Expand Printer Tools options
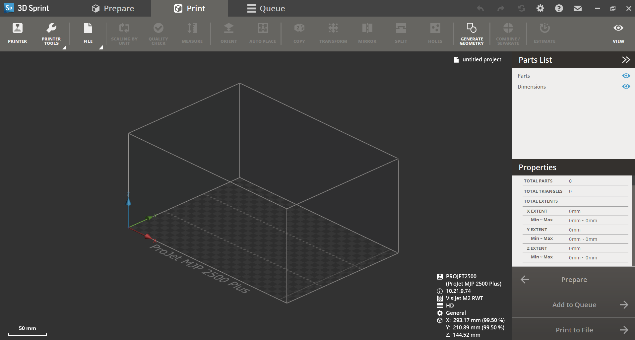The height and width of the screenshot is (340, 635). tap(64, 48)
